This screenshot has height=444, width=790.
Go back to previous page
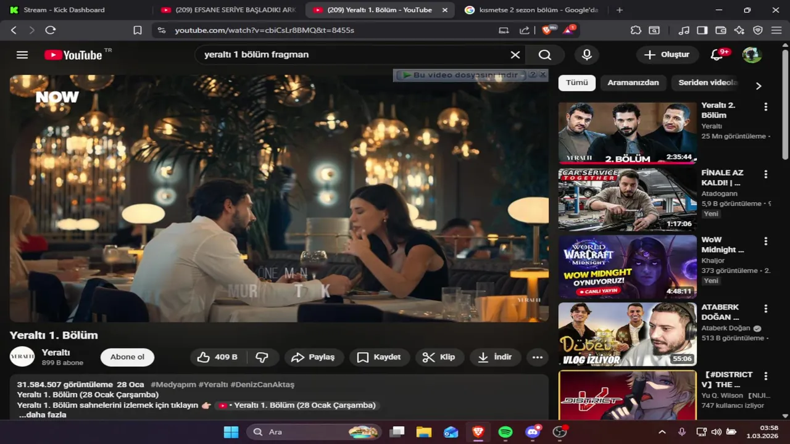click(14, 30)
